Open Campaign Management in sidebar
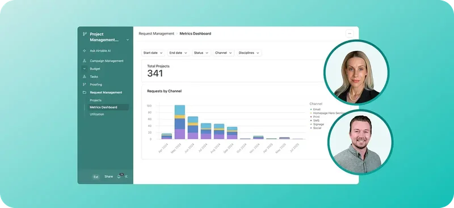 (x=107, y=61)
